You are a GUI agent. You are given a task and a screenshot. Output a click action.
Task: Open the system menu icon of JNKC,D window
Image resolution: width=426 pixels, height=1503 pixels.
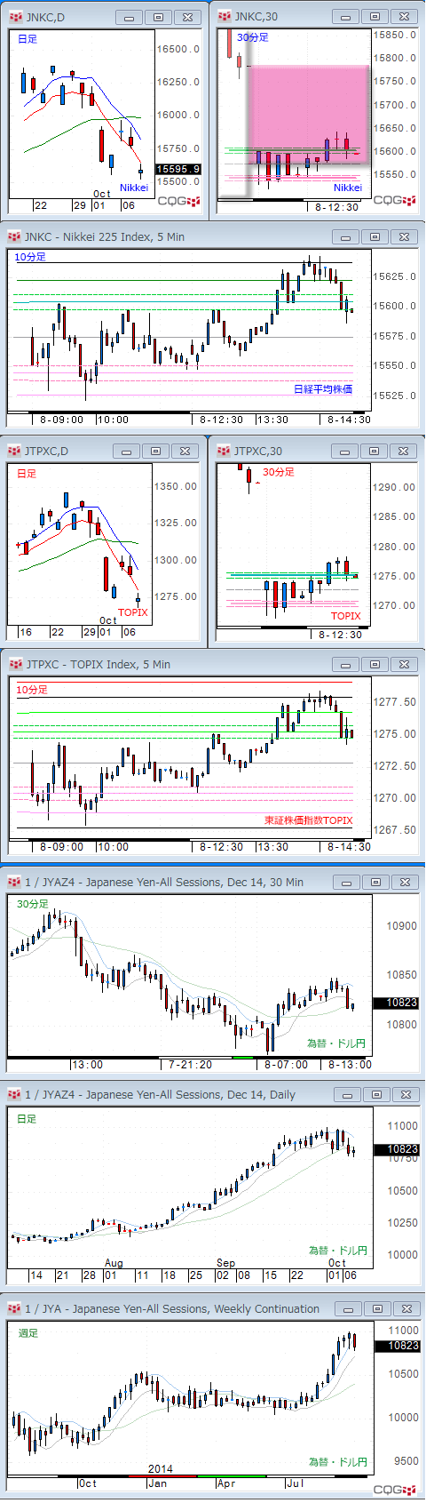[x=15, y=17]
